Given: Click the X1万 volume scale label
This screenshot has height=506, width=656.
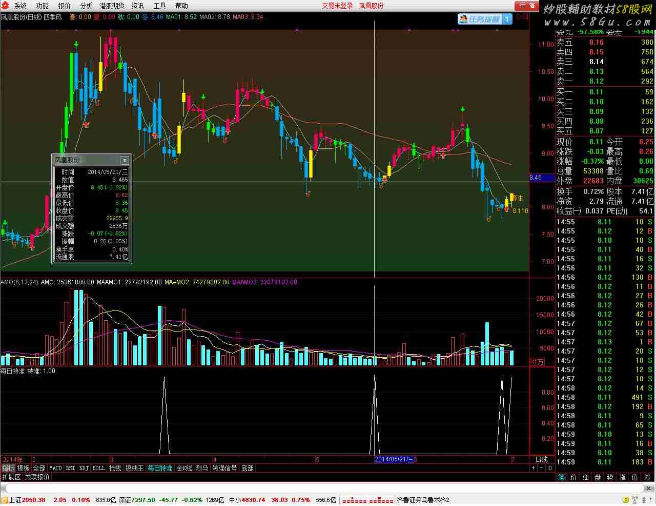Looking at the screenshot, I should tap(537, 361).
